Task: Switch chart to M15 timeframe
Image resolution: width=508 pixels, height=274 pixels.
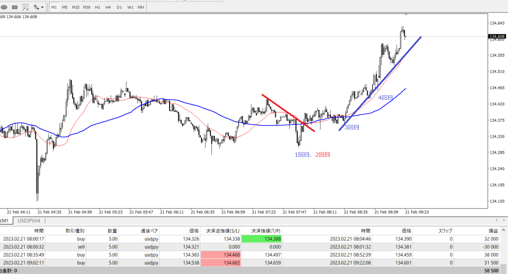Action: [x=75, y=7]
